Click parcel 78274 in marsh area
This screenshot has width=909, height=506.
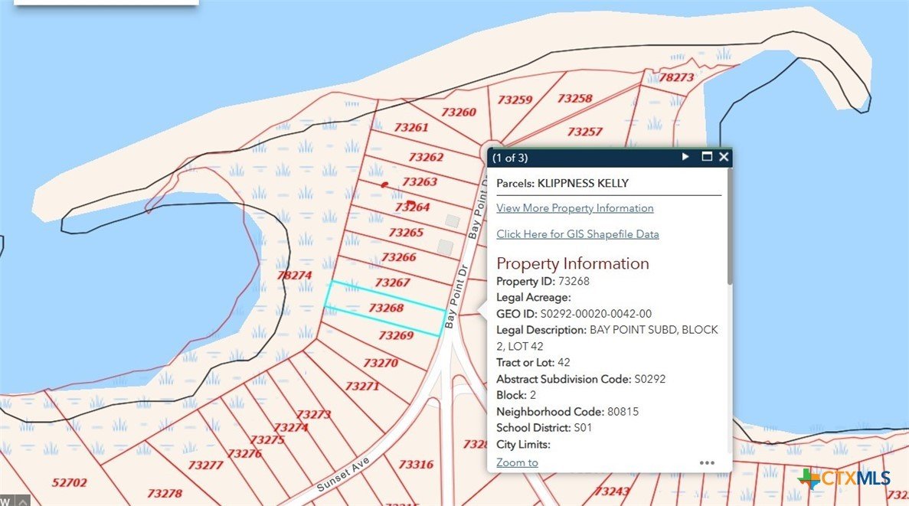[294, 275]
